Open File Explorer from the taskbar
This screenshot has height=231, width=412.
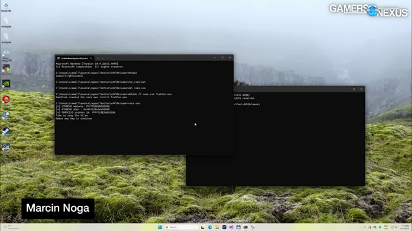(217, 227)
